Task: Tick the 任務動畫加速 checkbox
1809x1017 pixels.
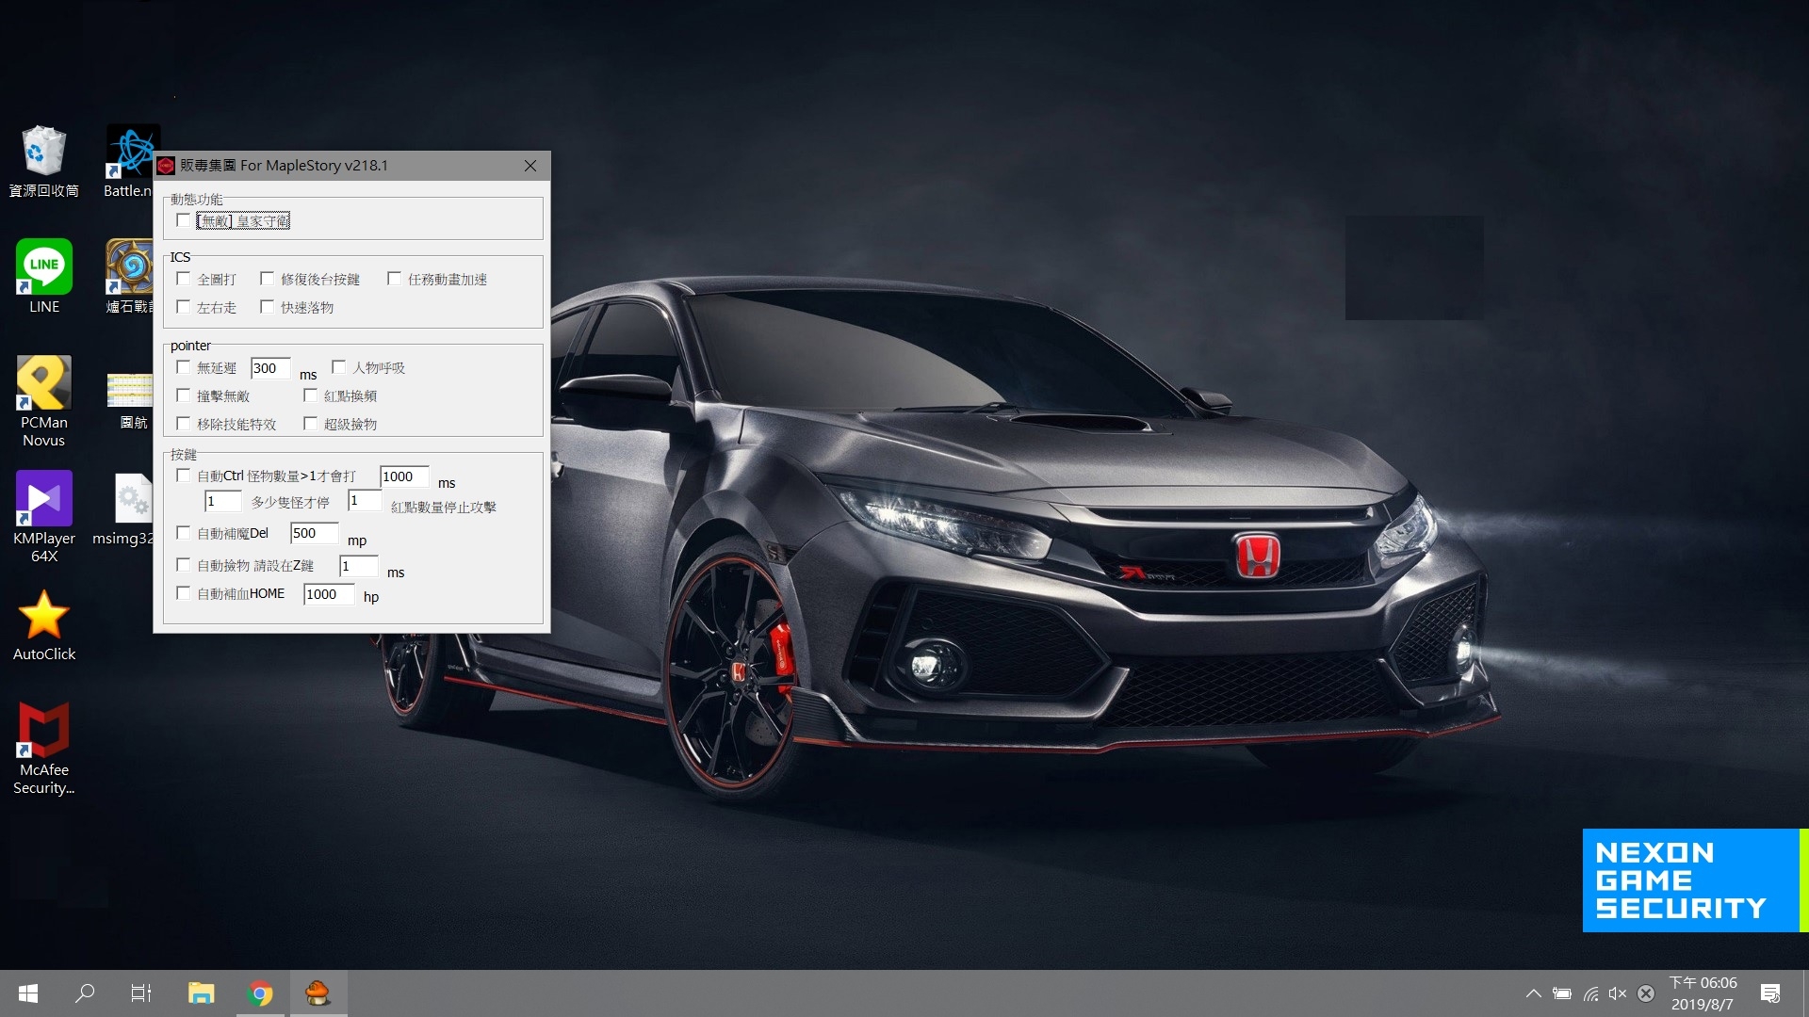Action: coord(395,279)
